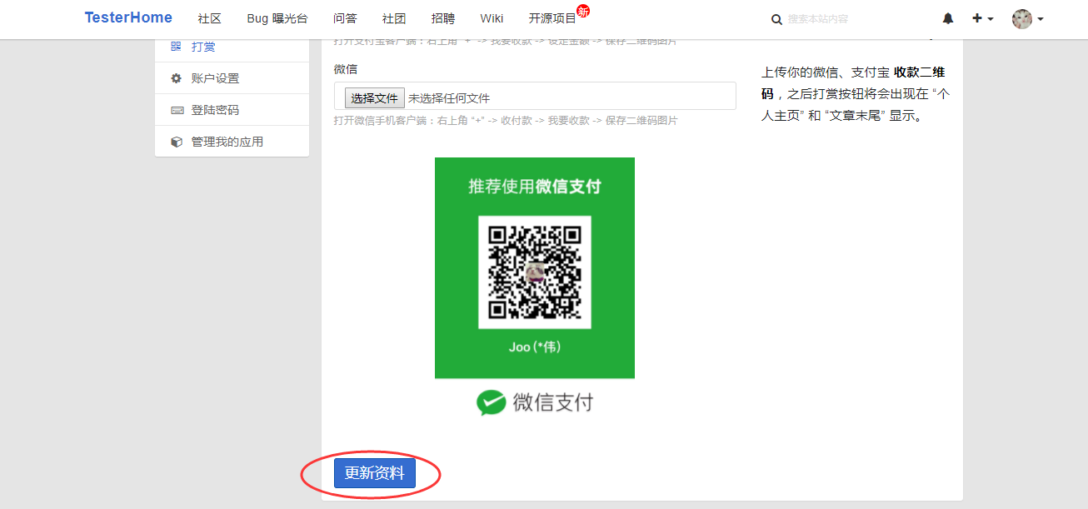Click the 管理我的应用 cube icon
Viewport: 1088px width, 509px height.
coord(176,142)
